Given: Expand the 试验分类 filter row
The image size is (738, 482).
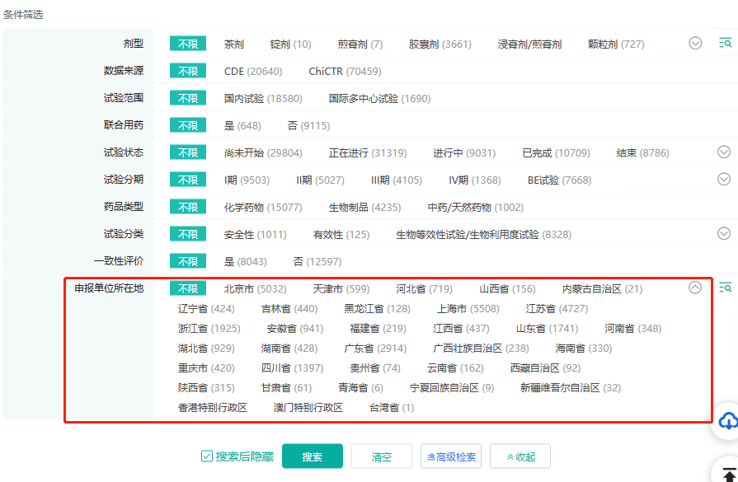Looking at the screenshot, I should [x=724, y=233].
